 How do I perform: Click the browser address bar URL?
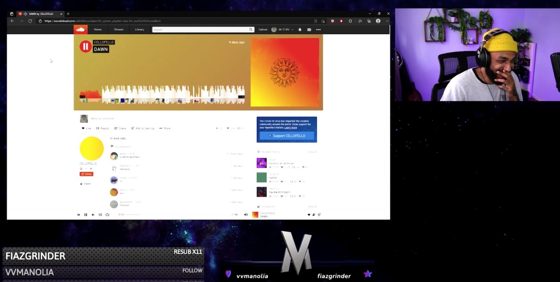(x=102, y=21)
